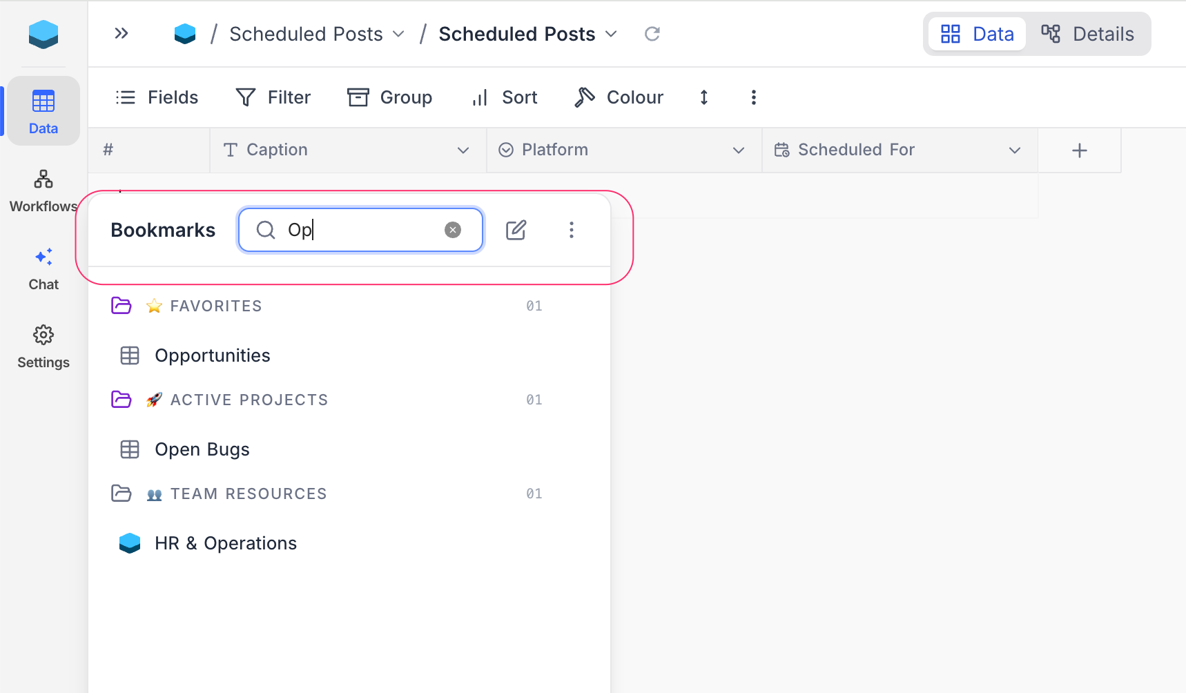Click into the Bookmarks search field

360,230
